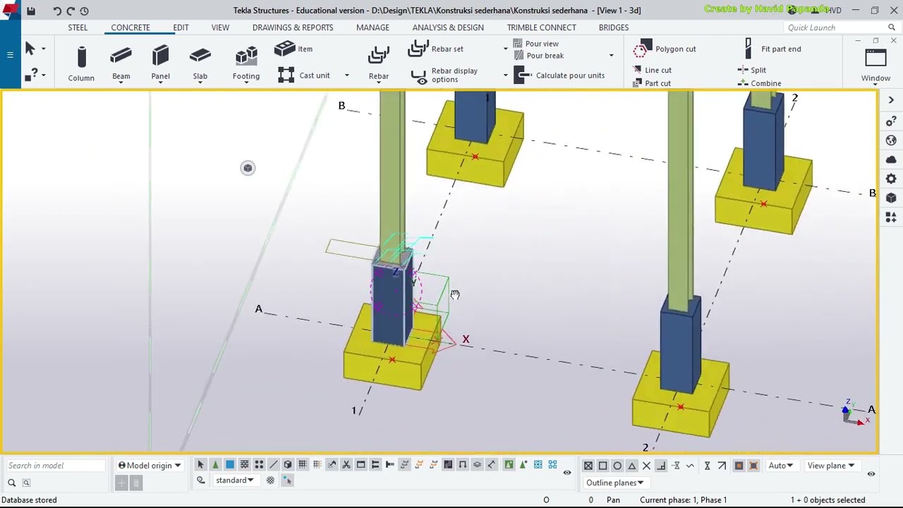The width and height of the screenshot is (903, 508).
Task: Click Pour view
Action: click(536, 44)
